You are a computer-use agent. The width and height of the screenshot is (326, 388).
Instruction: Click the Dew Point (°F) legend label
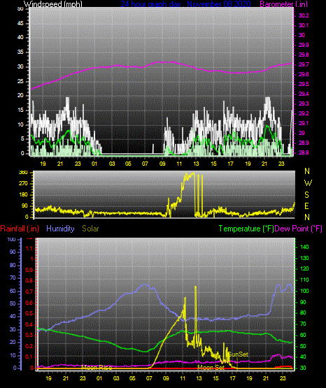[x=299, y=229]
